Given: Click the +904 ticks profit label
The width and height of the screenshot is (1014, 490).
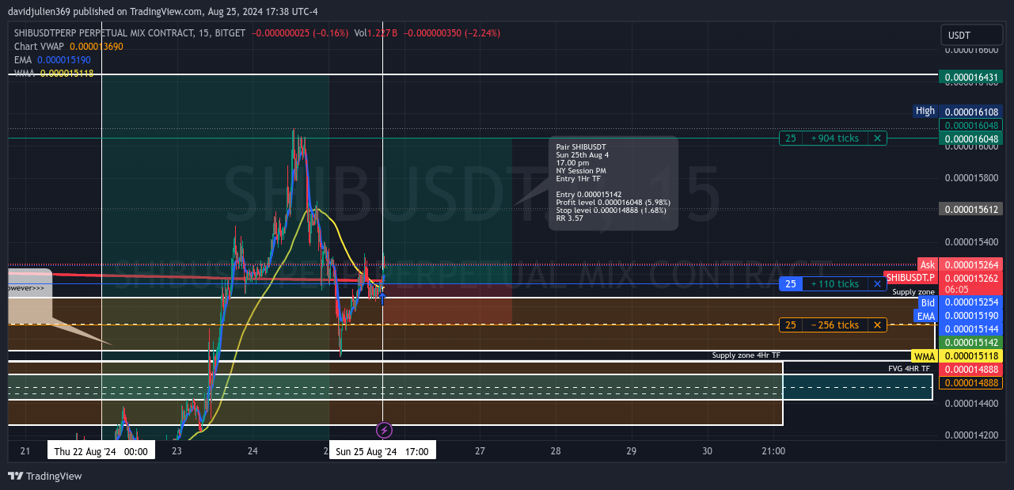Looking at the screenshot, I should [834, 139].
